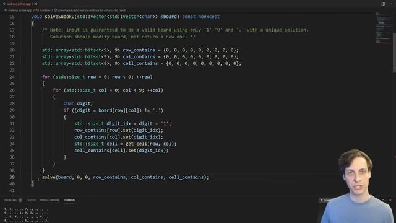The height and width of the screenshot is (223, 396).
Task: Click 'char digit;' on line 28
Action: click(78, 103)
